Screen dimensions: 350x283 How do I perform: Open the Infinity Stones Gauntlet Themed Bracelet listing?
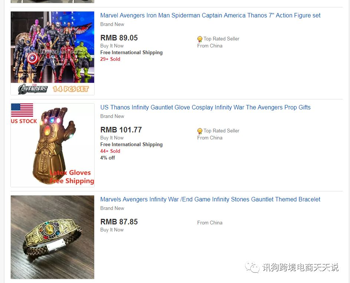pyautogui.click(x=210, y=200)
